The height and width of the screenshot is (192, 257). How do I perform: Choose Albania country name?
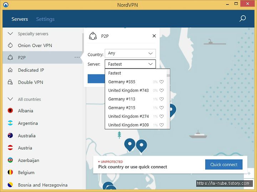click(26, 111)
